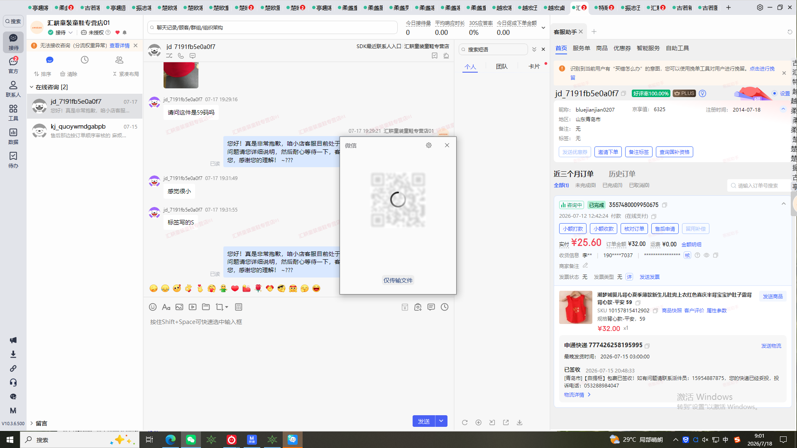Viewport: 797px width, 448px height.
Task: Open the red vest product thumbnail
Action: 575,307
